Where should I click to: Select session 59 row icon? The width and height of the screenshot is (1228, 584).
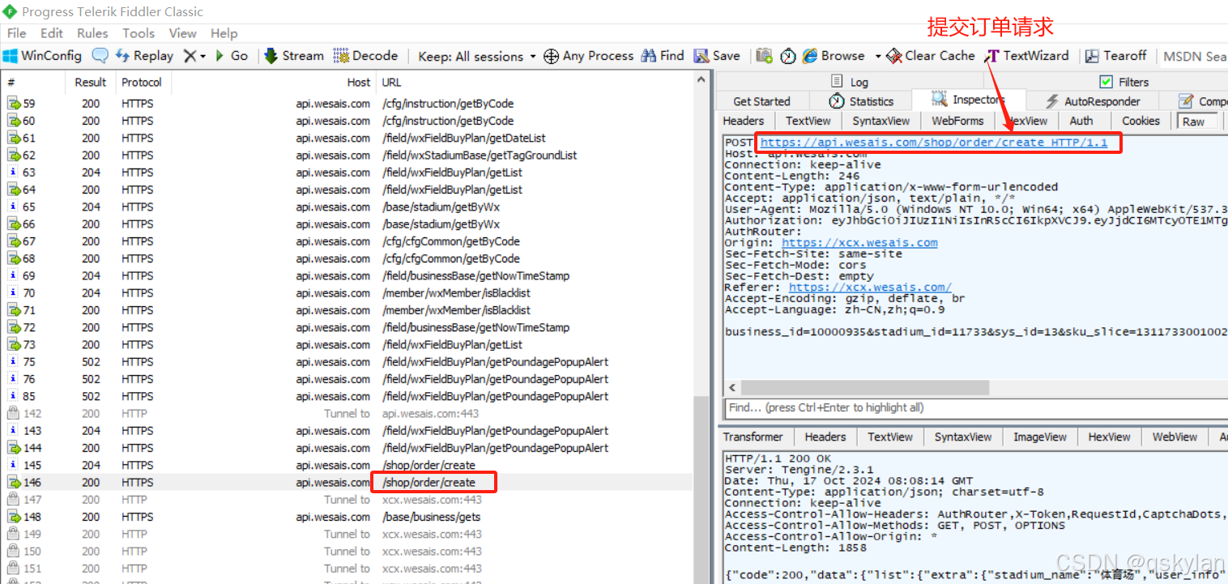pos(14,104)
